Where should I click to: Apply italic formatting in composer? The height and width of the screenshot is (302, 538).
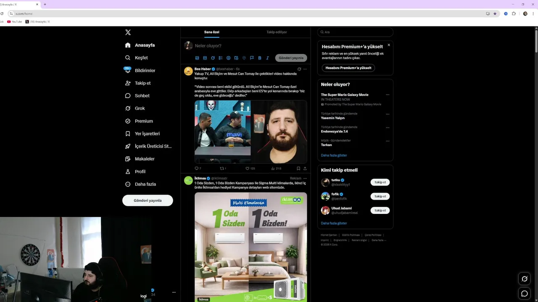pyautogui.click(x=267, y=58)
